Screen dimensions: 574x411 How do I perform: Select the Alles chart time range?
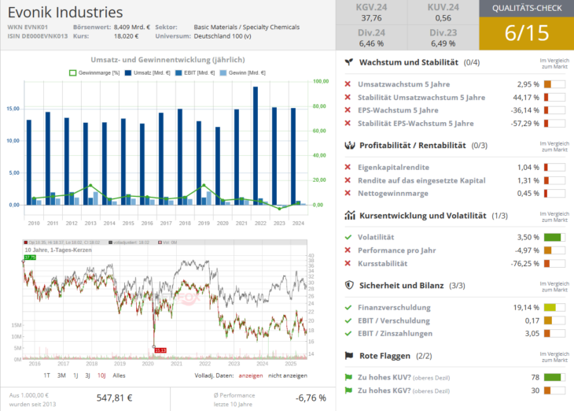click(119, 376)
